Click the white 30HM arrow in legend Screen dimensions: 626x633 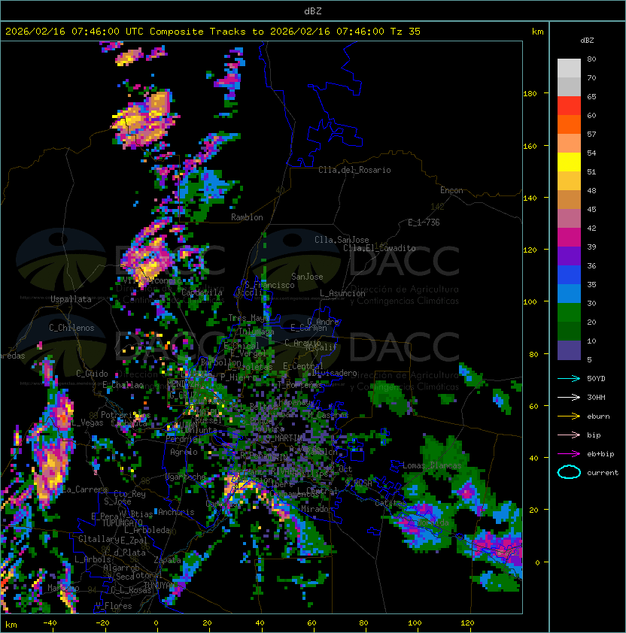tap(569, 398)
